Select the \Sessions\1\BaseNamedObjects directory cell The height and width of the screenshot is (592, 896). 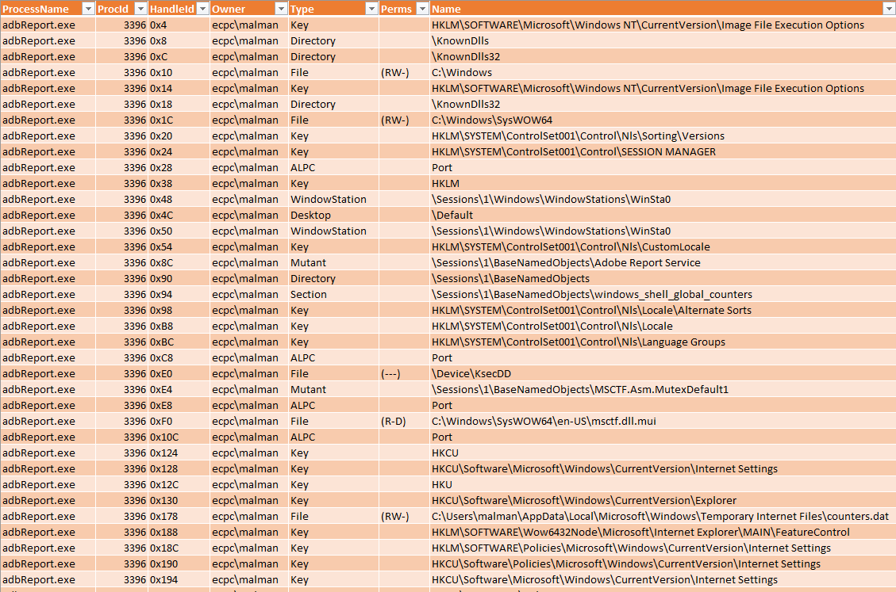point(663,279)
